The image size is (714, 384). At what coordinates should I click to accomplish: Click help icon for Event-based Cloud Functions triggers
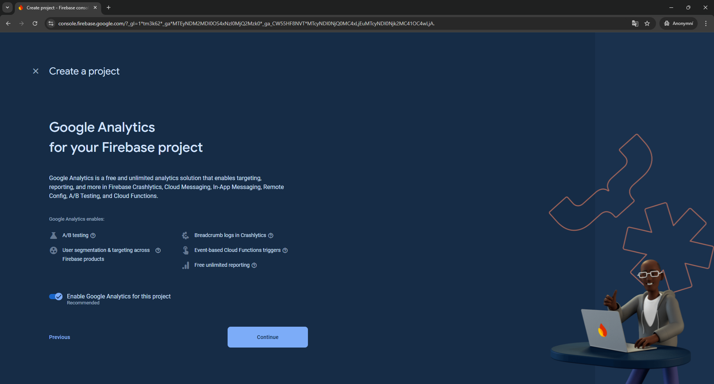[x=285, y=250]
